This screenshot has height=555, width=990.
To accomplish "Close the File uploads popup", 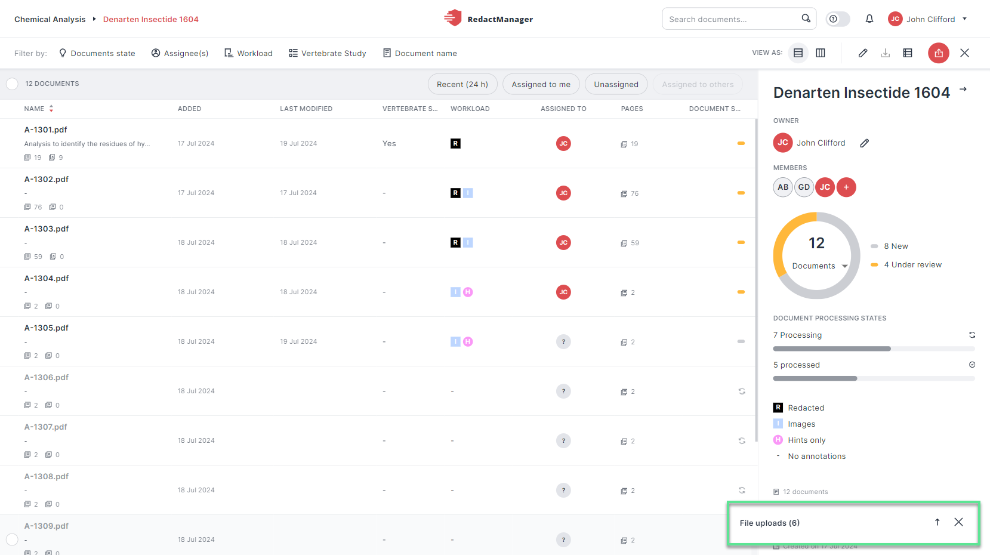I will coord(958,522).
